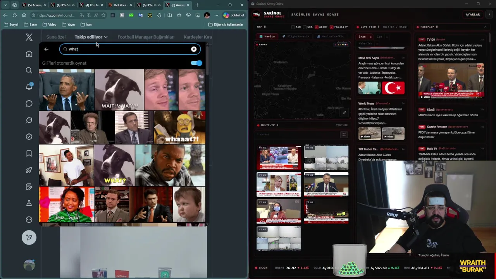496x279 pixels.
Task: Go back with the GIF search back arrow
Action: click(x=46, y=49)
